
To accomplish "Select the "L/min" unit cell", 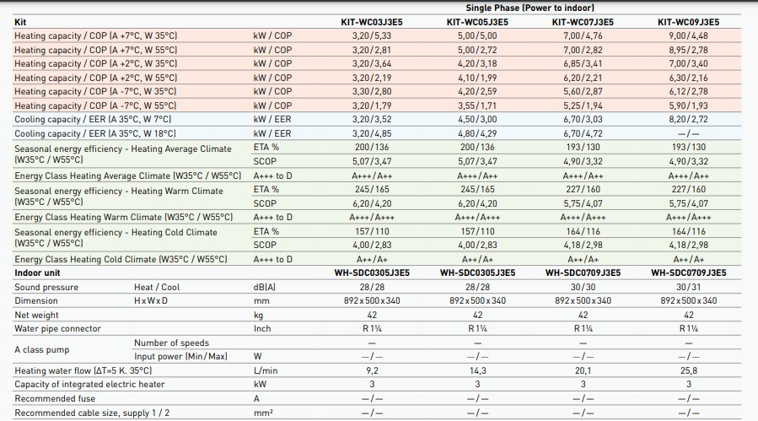I will coord(266,370).
